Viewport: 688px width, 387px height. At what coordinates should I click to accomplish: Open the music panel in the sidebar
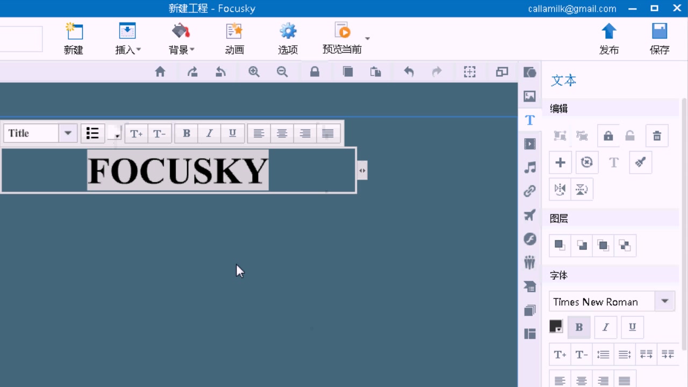click(x=530, y=167)
